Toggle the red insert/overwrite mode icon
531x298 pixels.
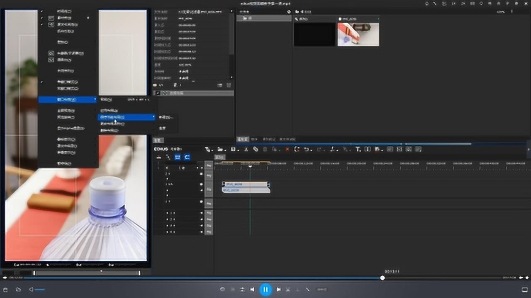pyautogui.click(x=158, y=157)
